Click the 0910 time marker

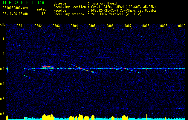(x=182, y=25)
